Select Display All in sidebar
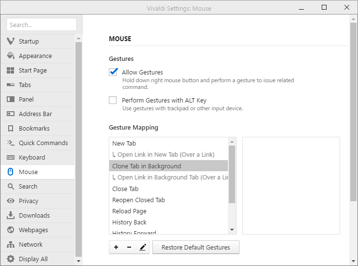Image resolution: width=358 pixels, height=266 pixels. (x=38, y=259)
